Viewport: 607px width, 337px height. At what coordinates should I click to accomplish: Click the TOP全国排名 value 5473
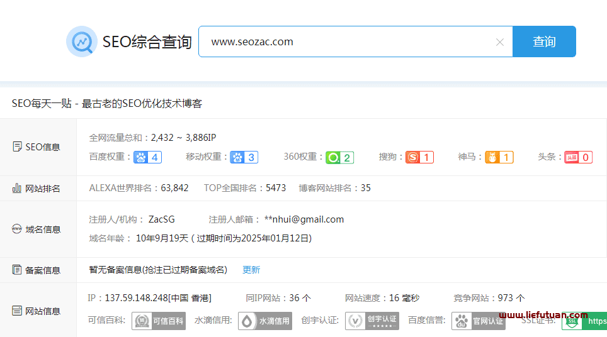276,188
